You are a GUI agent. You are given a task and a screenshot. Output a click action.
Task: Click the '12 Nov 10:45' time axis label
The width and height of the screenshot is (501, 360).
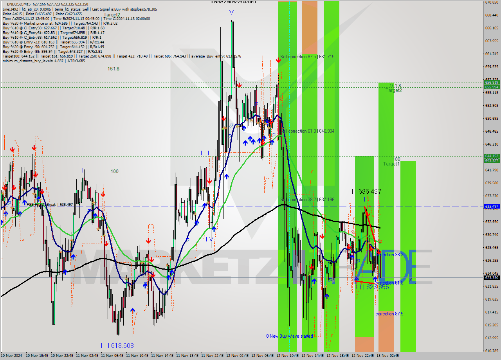pos(288,356)
